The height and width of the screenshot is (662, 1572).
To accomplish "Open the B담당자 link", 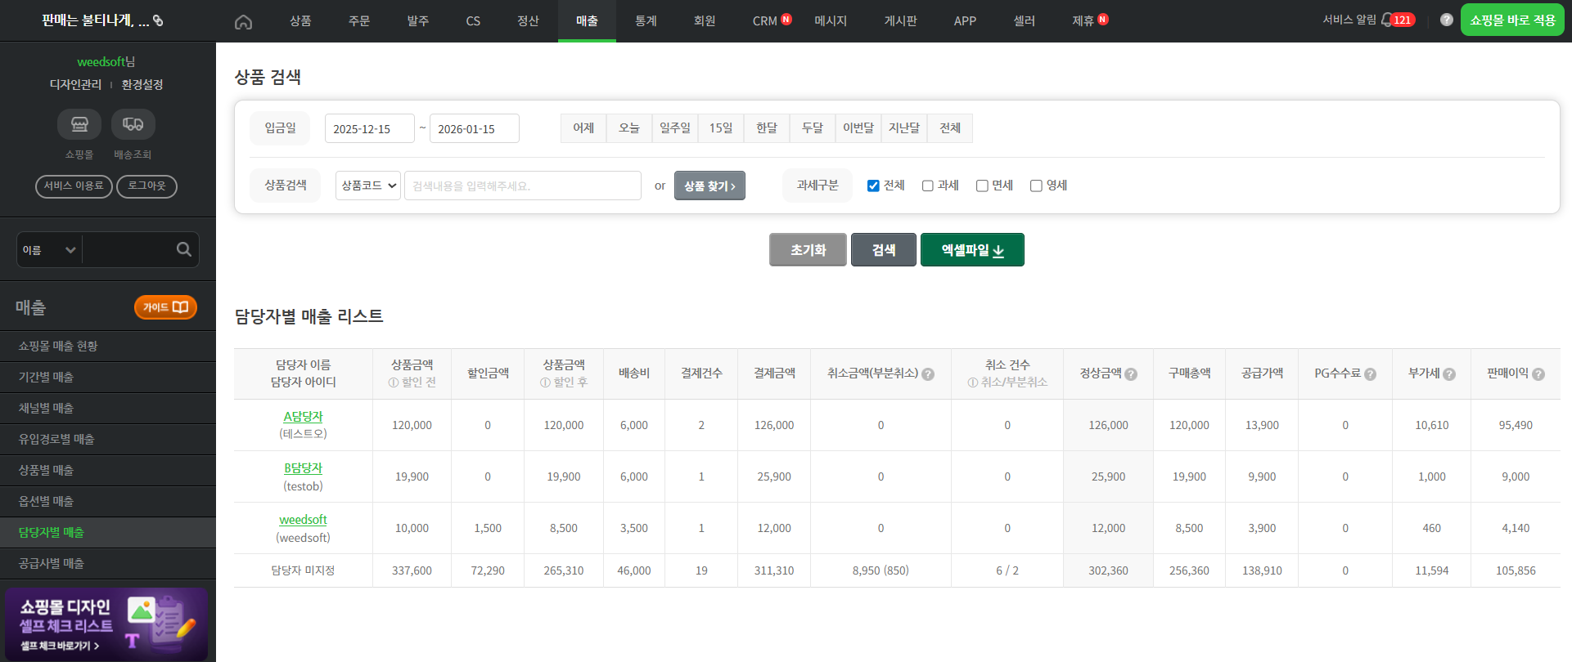I will [303, 468].
